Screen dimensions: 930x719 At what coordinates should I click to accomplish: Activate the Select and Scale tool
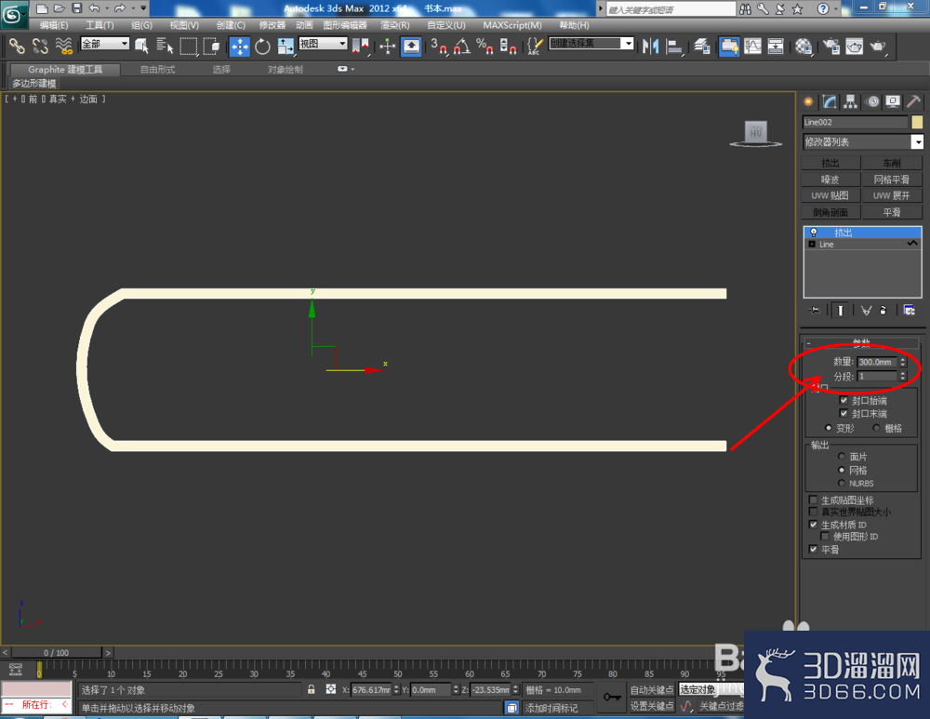[x=286, y=46]
